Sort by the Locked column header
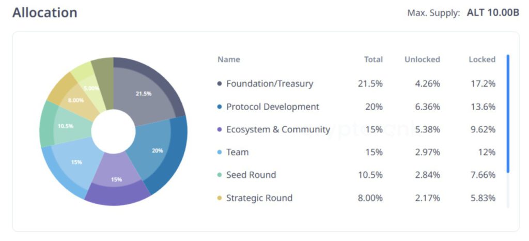This screenshot has height=241, width=529. click(x=481, y=59)
